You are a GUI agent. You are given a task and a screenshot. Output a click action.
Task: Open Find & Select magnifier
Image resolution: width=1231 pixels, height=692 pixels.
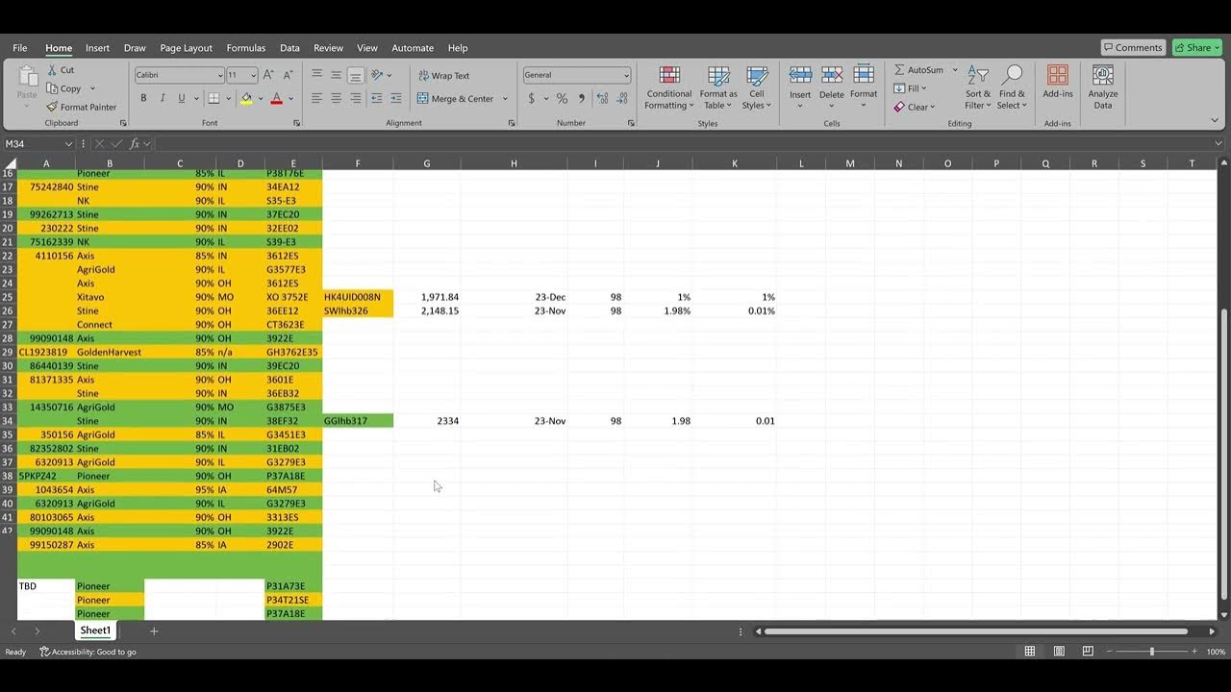[1012, 87]
